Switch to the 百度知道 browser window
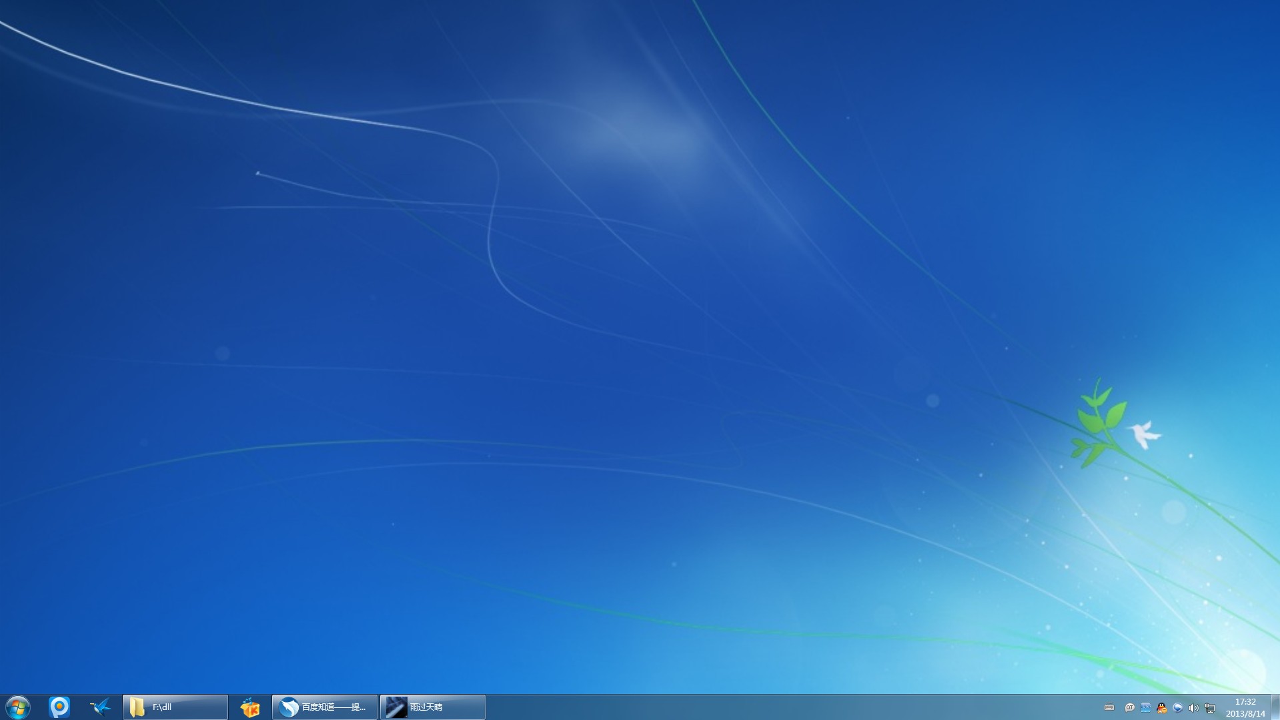 (324, 707)
